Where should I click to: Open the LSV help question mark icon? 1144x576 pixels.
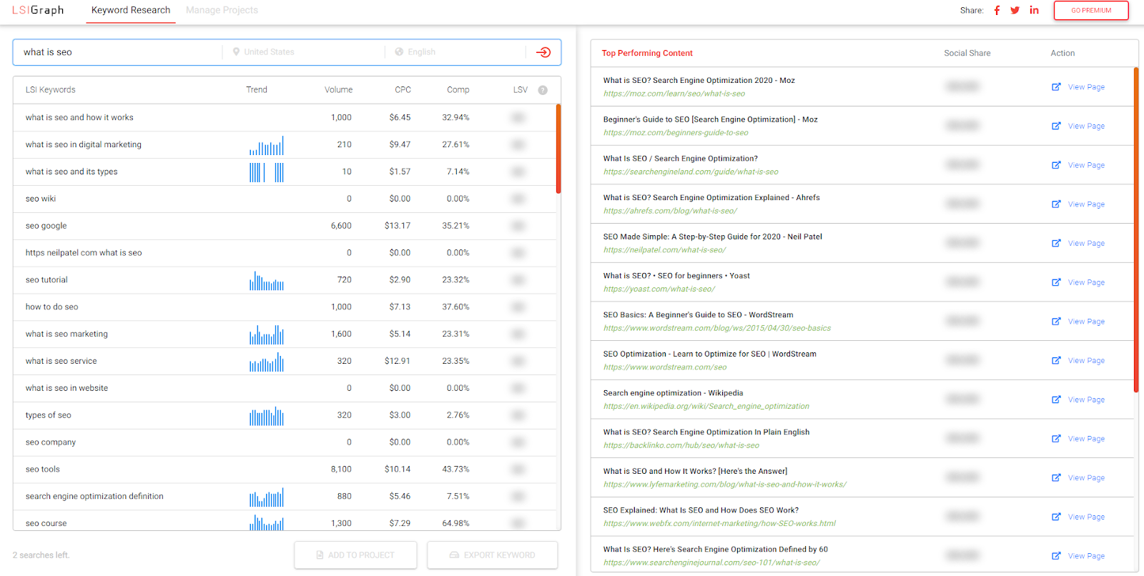[x=543, y=90]
